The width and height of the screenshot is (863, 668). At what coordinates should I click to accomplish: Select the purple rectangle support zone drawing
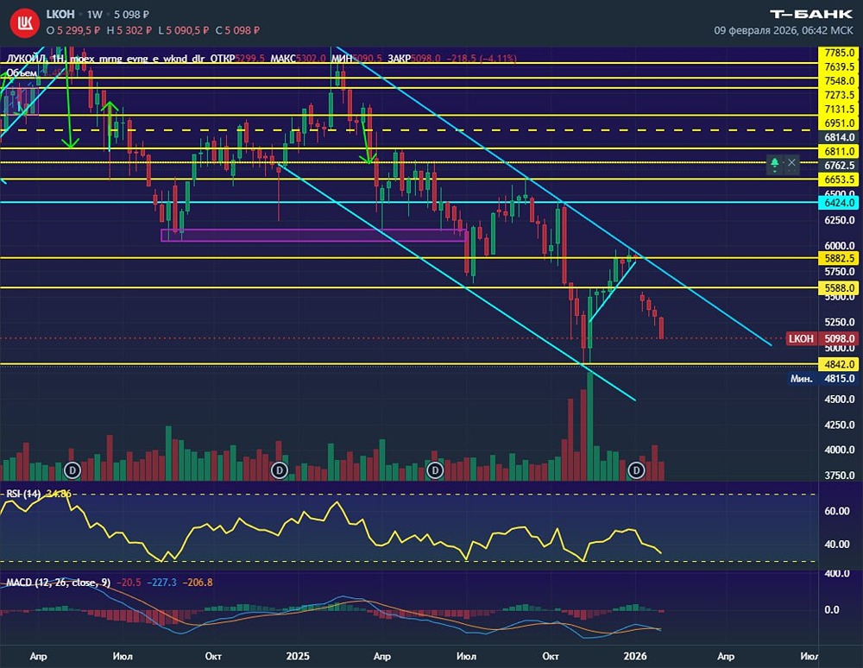pos(314,236)
